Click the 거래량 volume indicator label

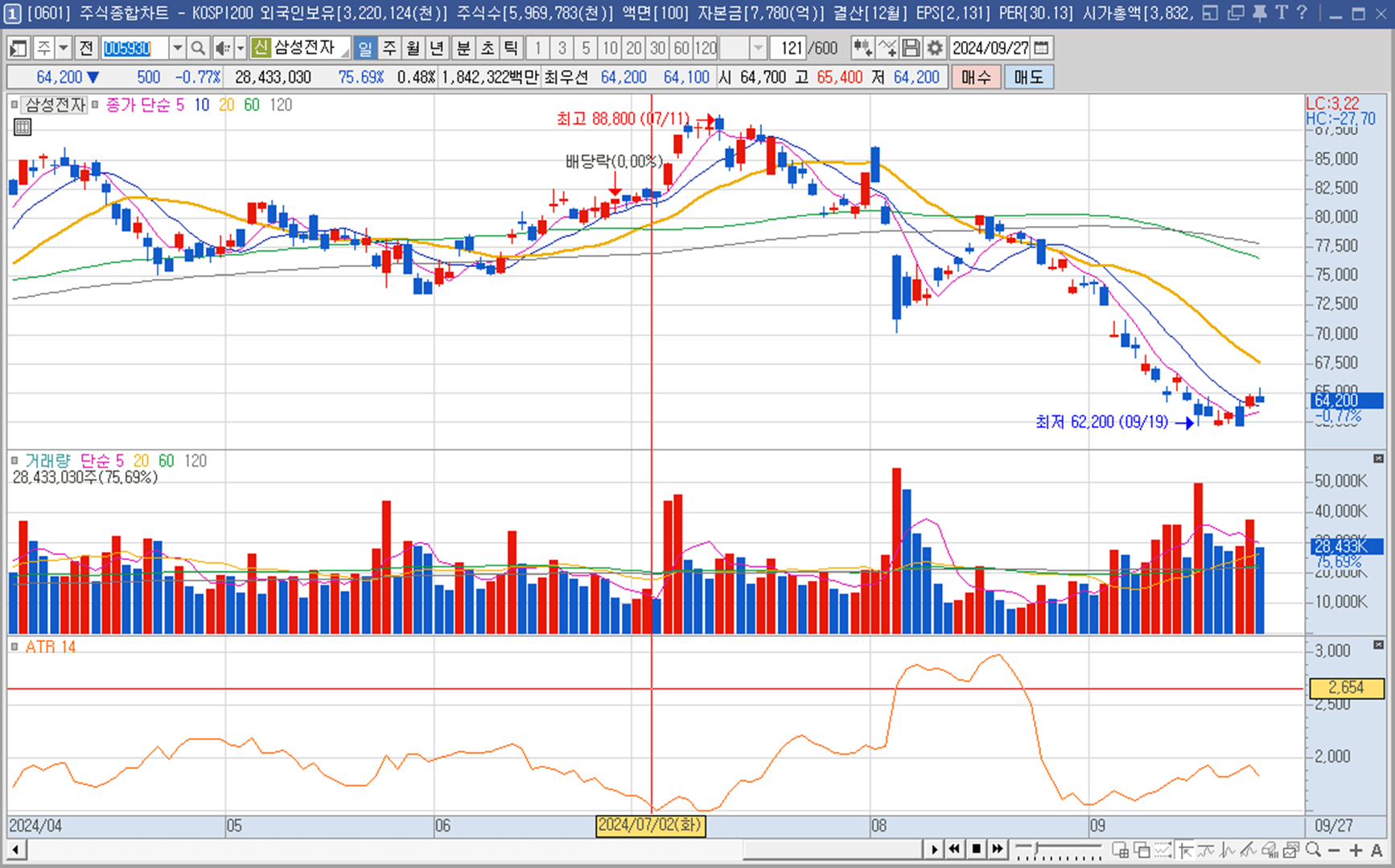pyautogui.click(x=47, y=461)
